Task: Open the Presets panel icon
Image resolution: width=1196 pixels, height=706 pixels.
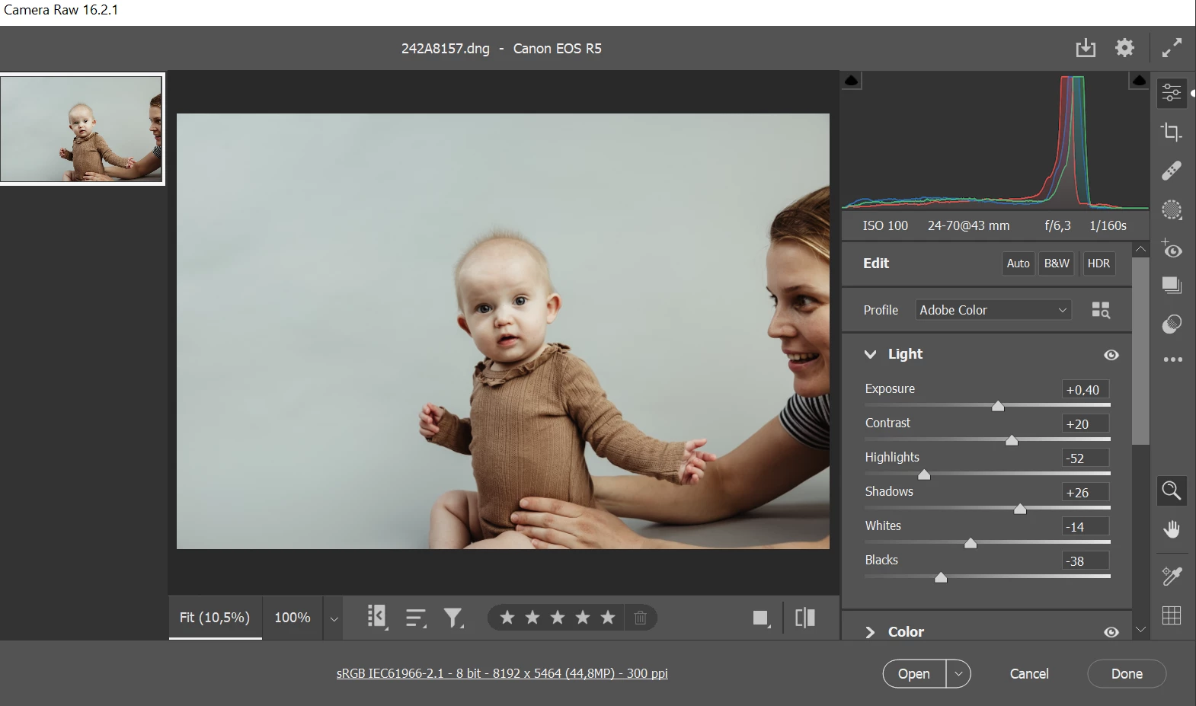Action: tap(1171, 324)
